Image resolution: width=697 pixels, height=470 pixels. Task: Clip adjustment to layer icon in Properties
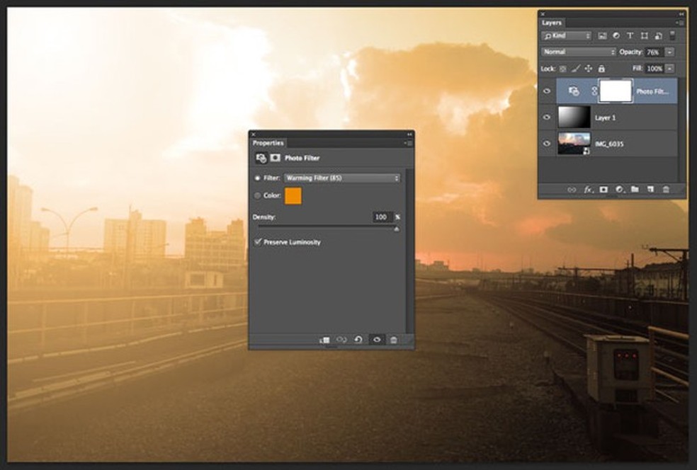click(x=325, y=340)
